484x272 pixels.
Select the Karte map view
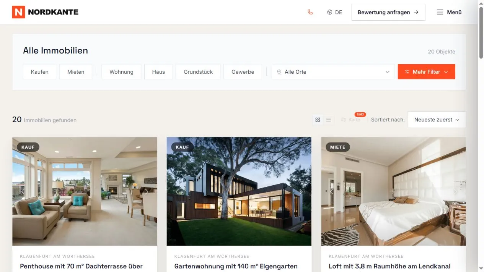(351, 120)
